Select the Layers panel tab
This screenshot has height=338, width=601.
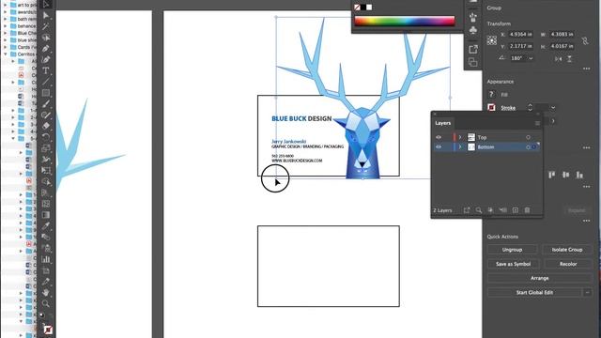point(442,123)
